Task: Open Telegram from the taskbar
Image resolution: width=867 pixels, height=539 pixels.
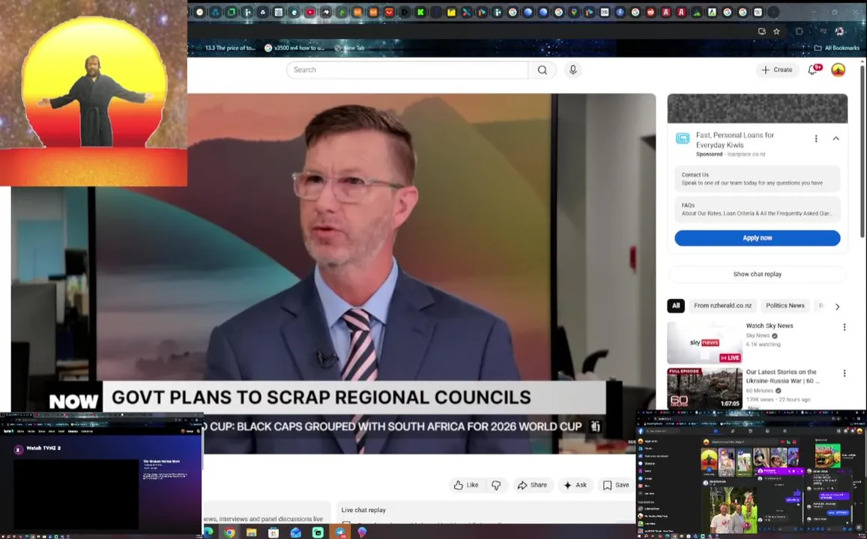Action: coord(339,532)
